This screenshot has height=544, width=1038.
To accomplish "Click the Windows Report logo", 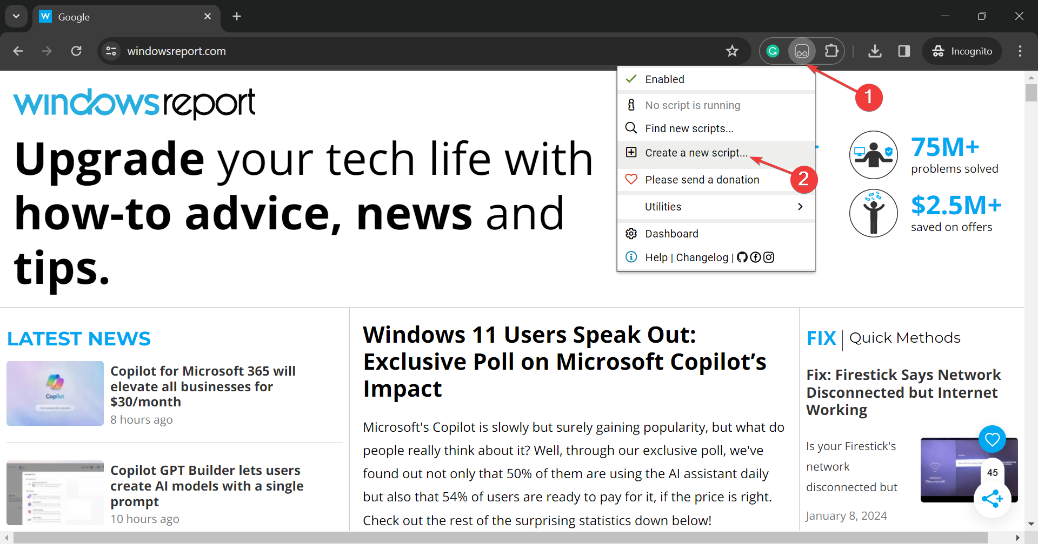I will tap(135, 103).
